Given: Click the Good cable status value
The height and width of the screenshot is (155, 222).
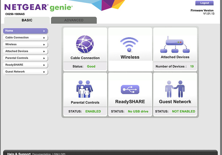Looking at the screenshot, I should click(91, 66).
